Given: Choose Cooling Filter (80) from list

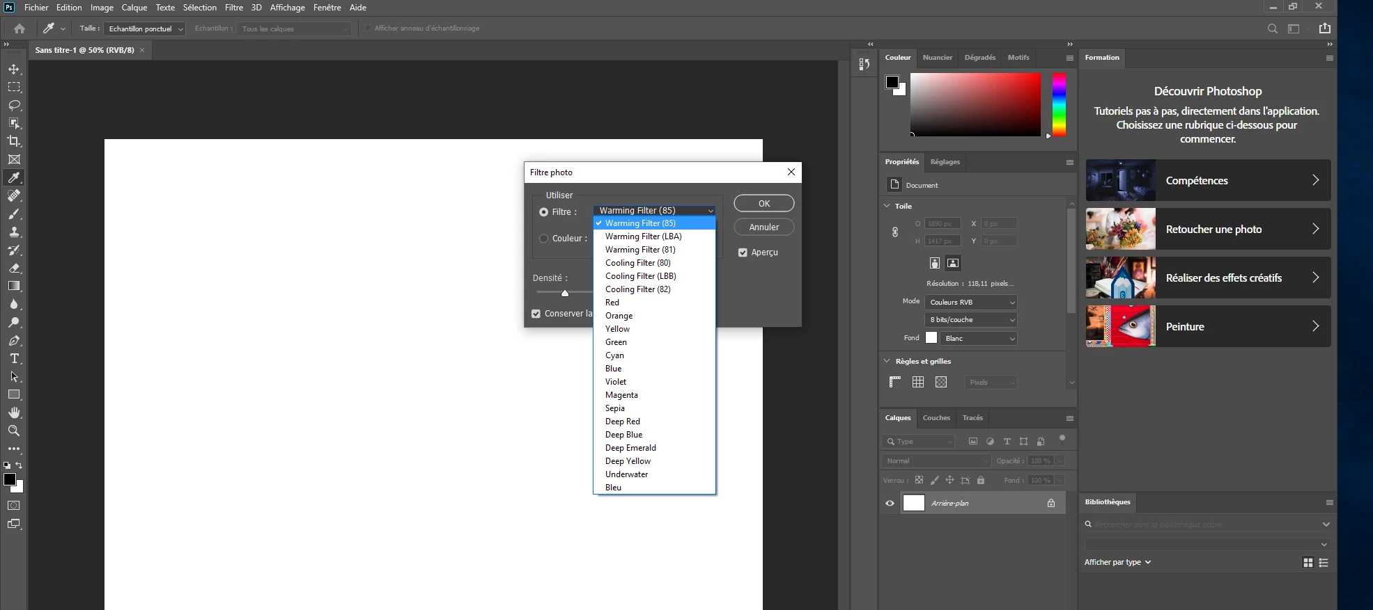Looking at the screenshot, I should [654, 263].
